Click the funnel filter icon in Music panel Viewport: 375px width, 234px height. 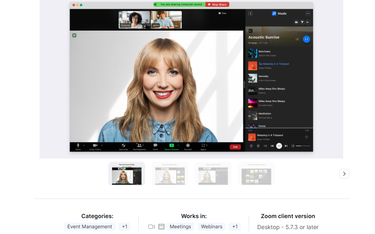point(302,22)
